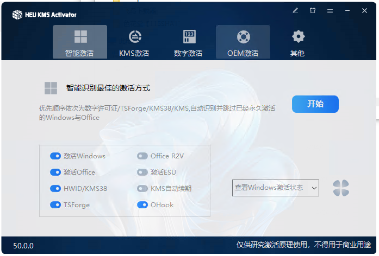Viewport: 379px width, 256px height.
Task: Enable the Office R2V toggle
Action: [142, 156]
